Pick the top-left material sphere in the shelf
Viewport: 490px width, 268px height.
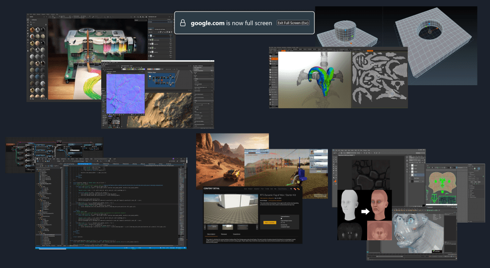32,30
